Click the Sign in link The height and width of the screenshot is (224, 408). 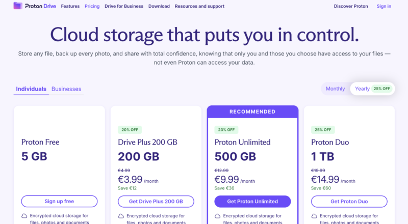point(384,6)
